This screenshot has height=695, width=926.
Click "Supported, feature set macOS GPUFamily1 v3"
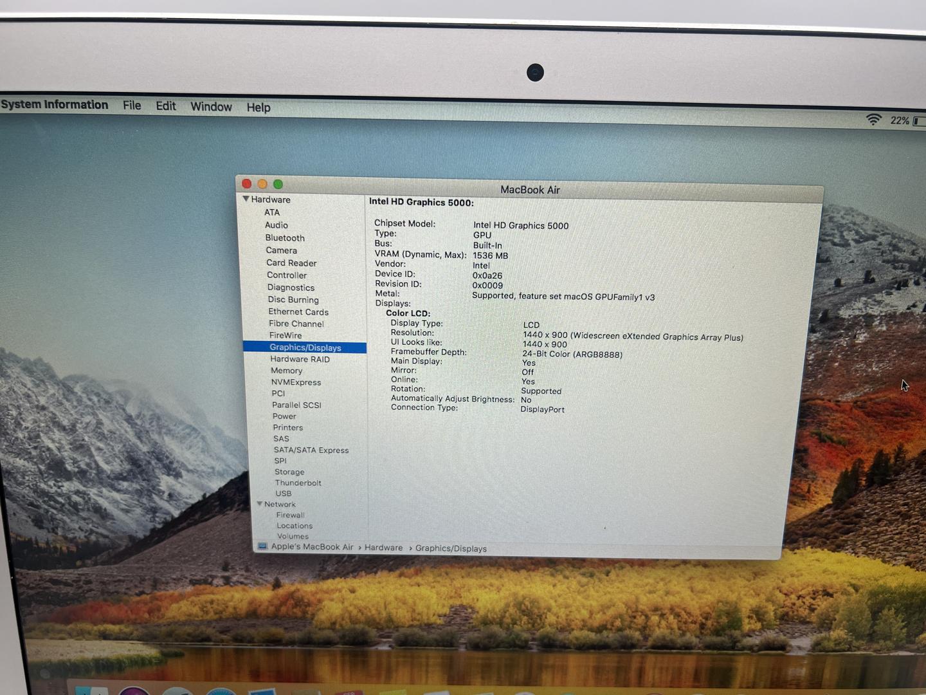point(563,297)
